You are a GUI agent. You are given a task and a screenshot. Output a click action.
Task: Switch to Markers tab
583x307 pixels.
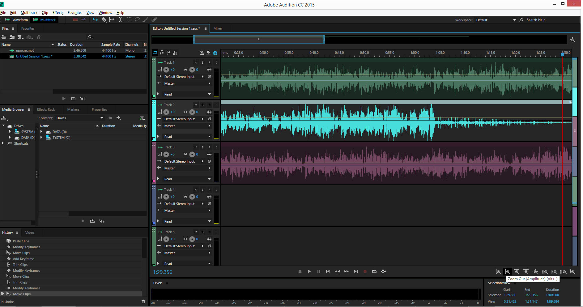73,109
